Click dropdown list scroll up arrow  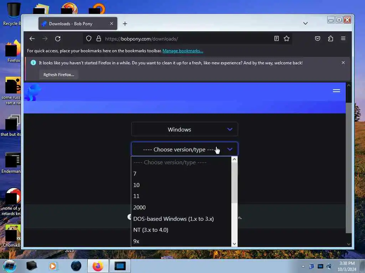pos(235,160)
